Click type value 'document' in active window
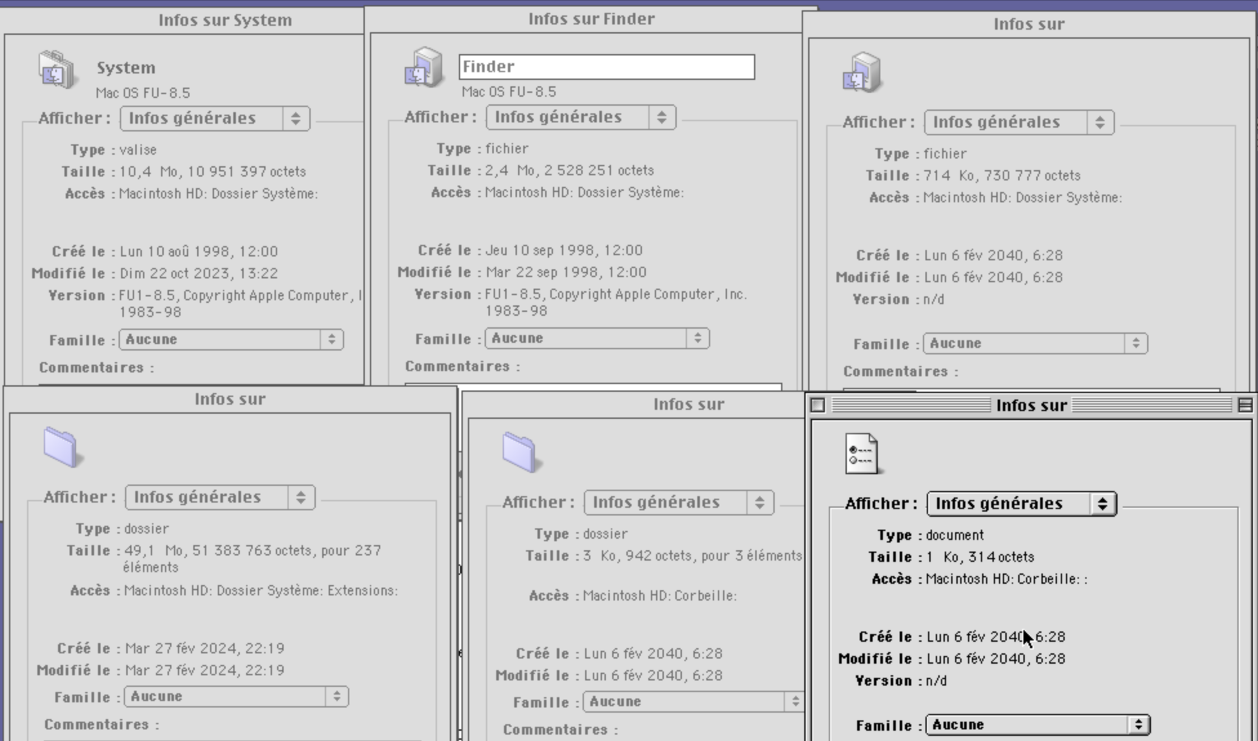 tap(955, 535)
